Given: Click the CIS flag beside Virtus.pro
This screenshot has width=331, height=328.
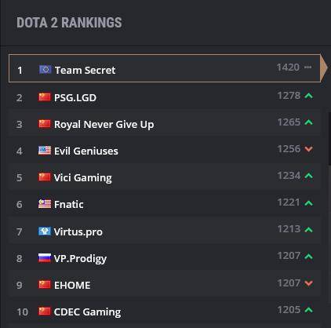Looking at the screenshot, I should [45, 231].
